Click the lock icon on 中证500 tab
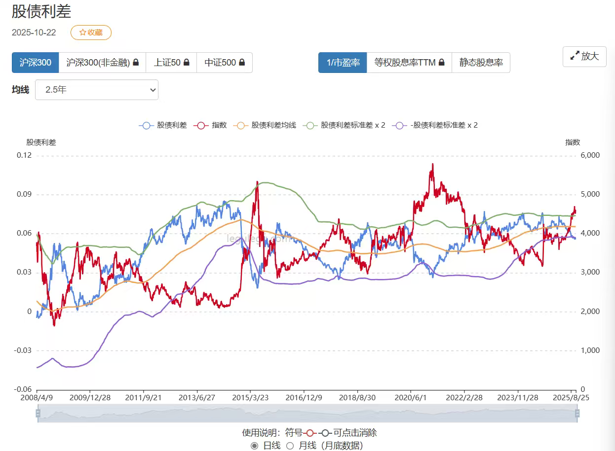The height and width of the screenshot is (451, 615). point(242,63)
